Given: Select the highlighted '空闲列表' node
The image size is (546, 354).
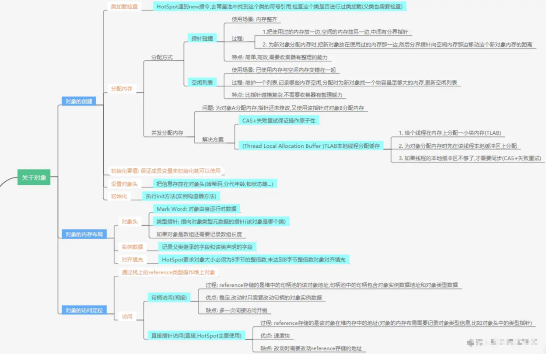Looking at the screenshot, I should coord(202,82).
